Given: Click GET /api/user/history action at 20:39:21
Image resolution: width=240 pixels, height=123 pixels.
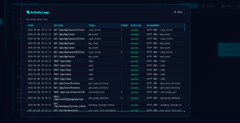Looking at the screenshot, I should 67,83.
